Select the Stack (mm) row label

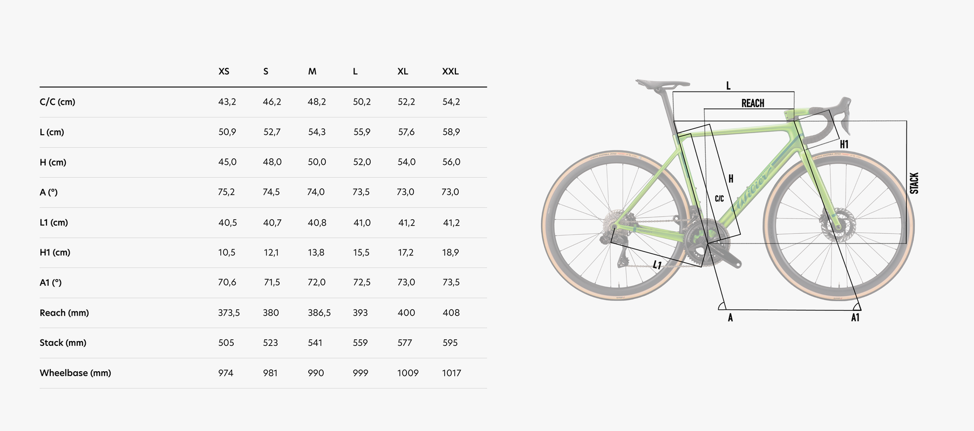(x=63, y=343)
